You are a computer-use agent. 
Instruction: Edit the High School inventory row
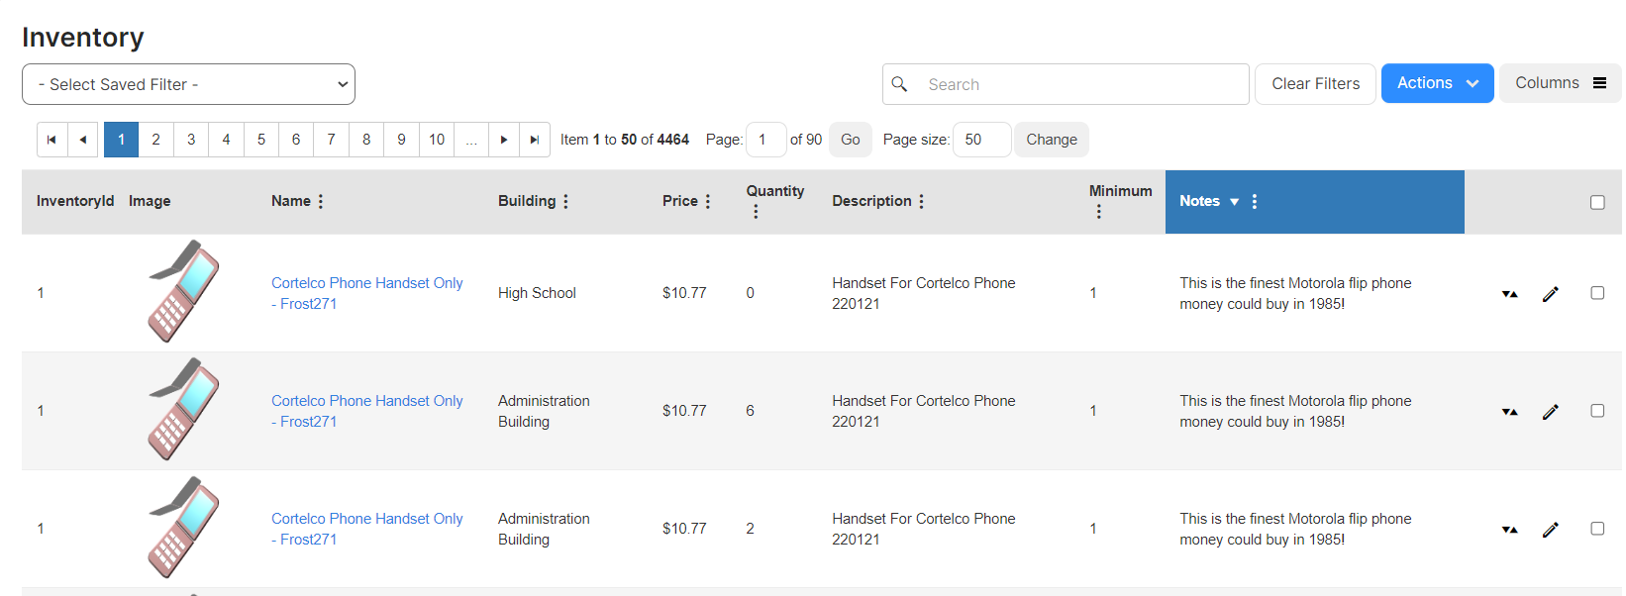[x=1551, y=294]
